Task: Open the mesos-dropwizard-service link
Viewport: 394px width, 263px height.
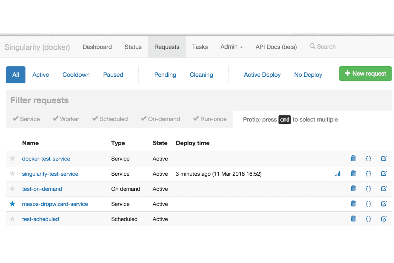Action: tap(55, 204)
